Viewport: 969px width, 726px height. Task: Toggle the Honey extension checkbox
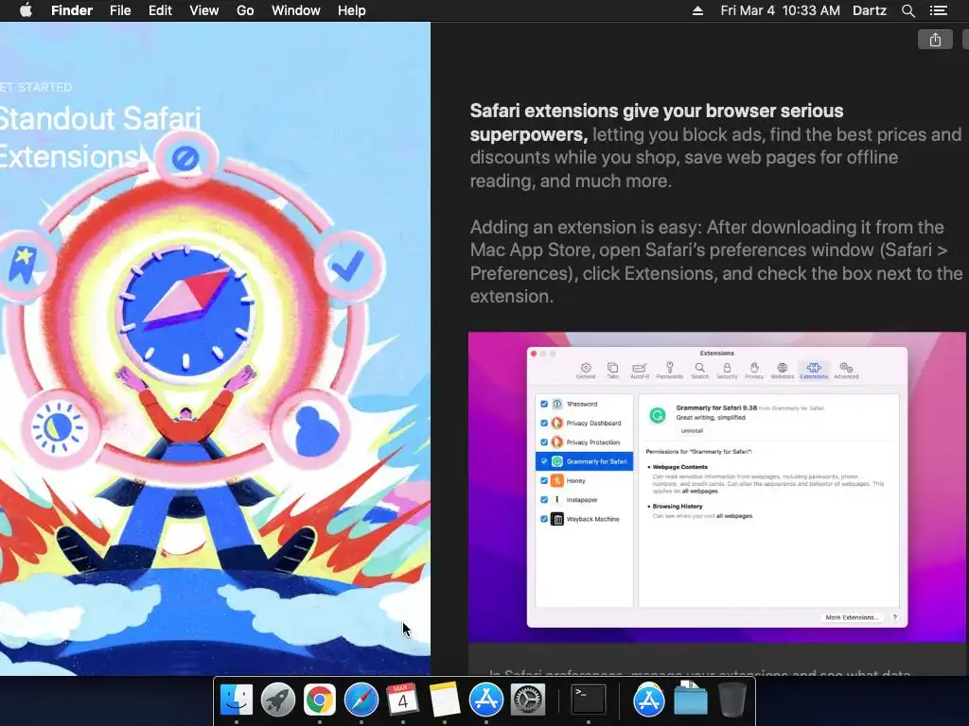(x=544, y=480)
